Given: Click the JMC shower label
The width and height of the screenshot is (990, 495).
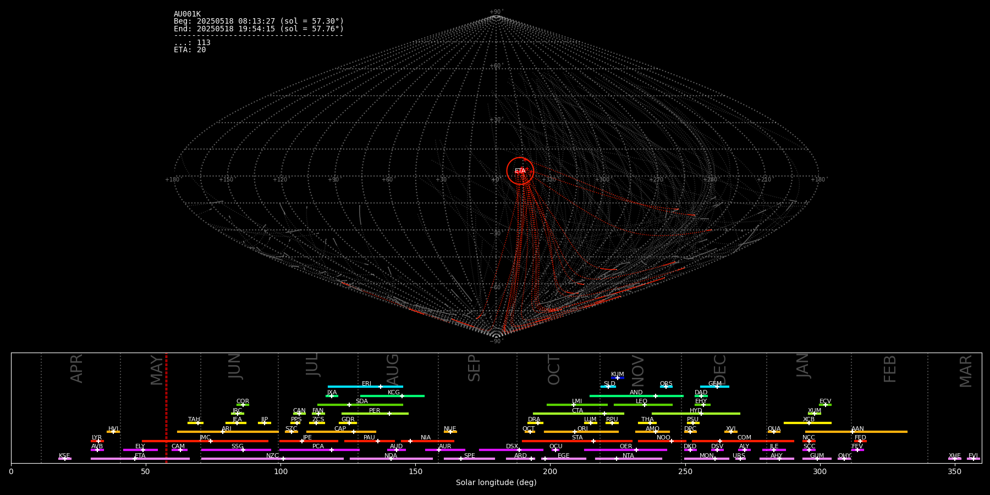Looking at the screenshot, I should tap(205, 437).
